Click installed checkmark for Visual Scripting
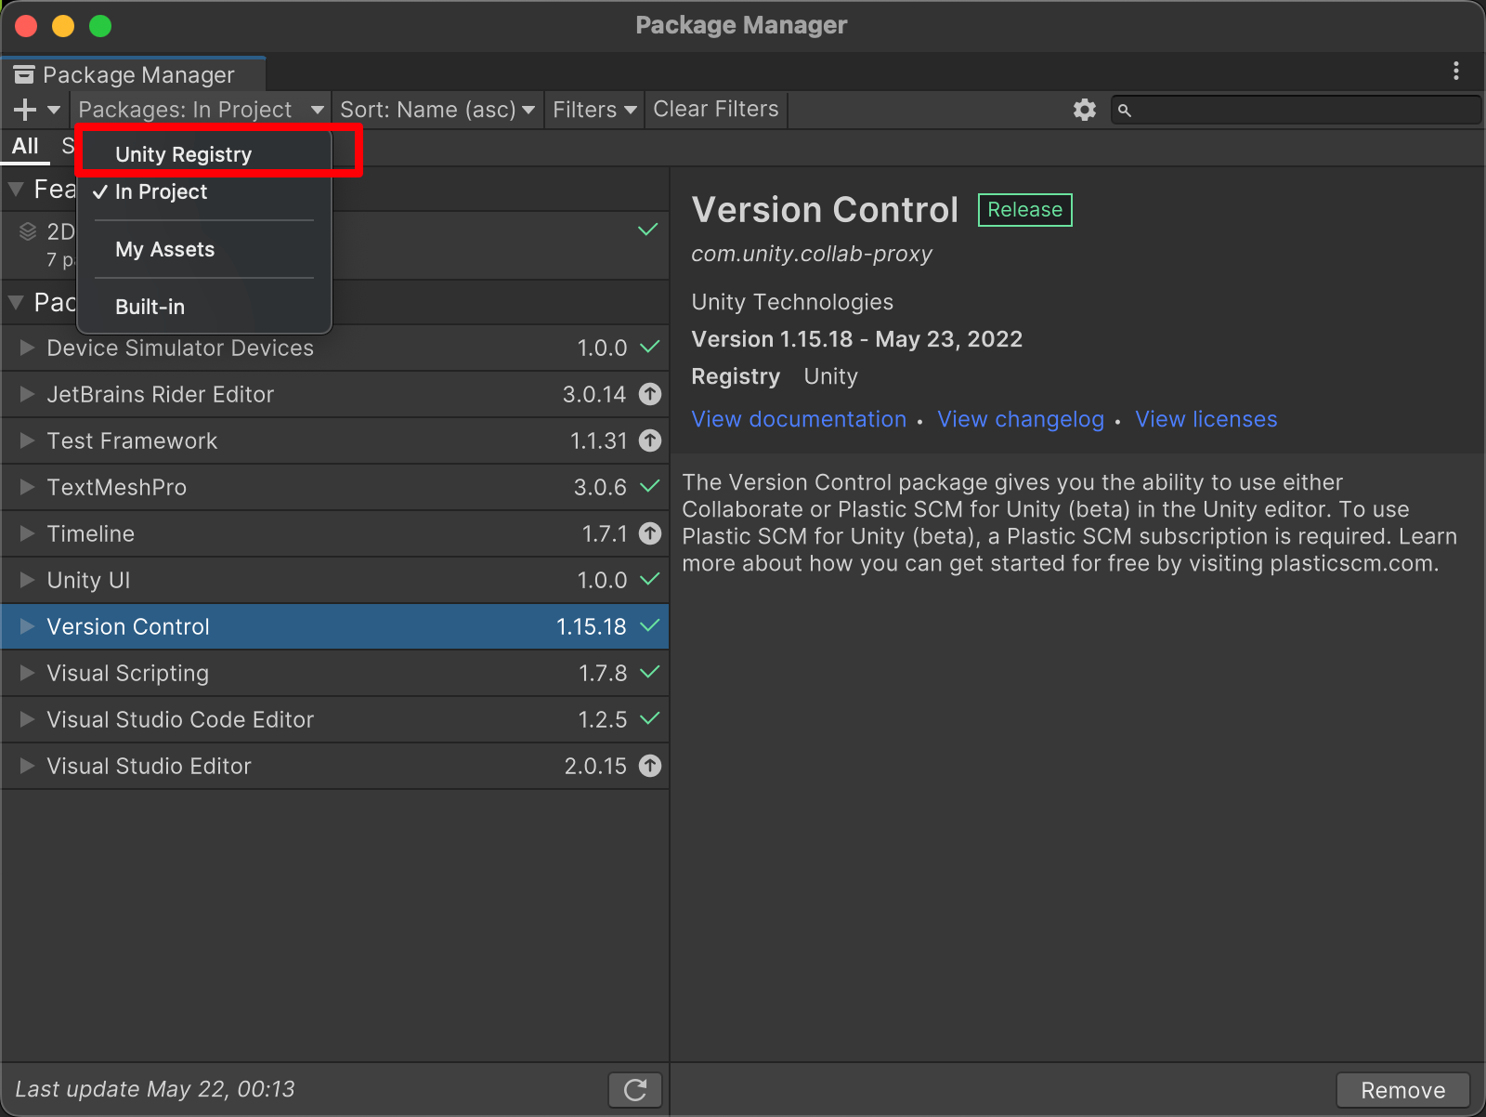 (650, 672)
